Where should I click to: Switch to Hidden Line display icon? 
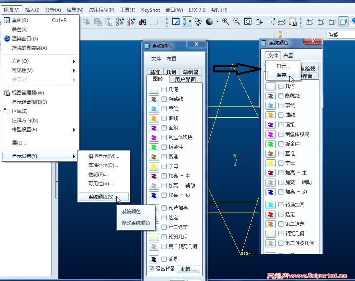pos(321,22)
